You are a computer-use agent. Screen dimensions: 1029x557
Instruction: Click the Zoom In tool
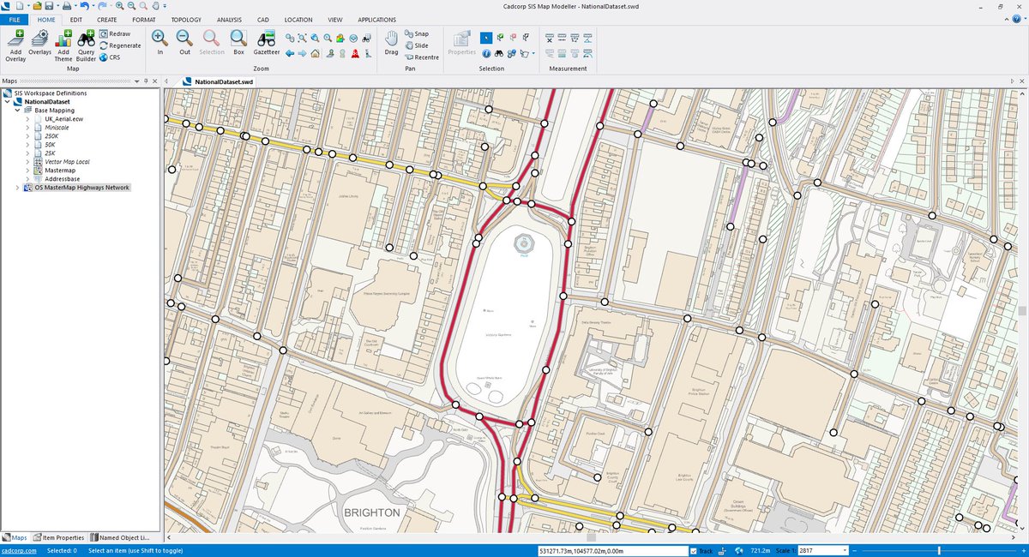159,43
